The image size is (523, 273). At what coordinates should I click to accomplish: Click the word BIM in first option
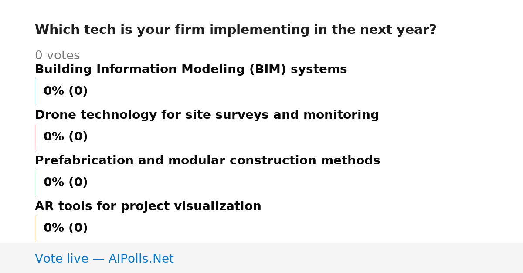(268, 70)
